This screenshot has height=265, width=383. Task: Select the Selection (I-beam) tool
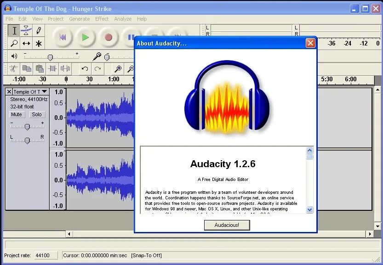14,31
